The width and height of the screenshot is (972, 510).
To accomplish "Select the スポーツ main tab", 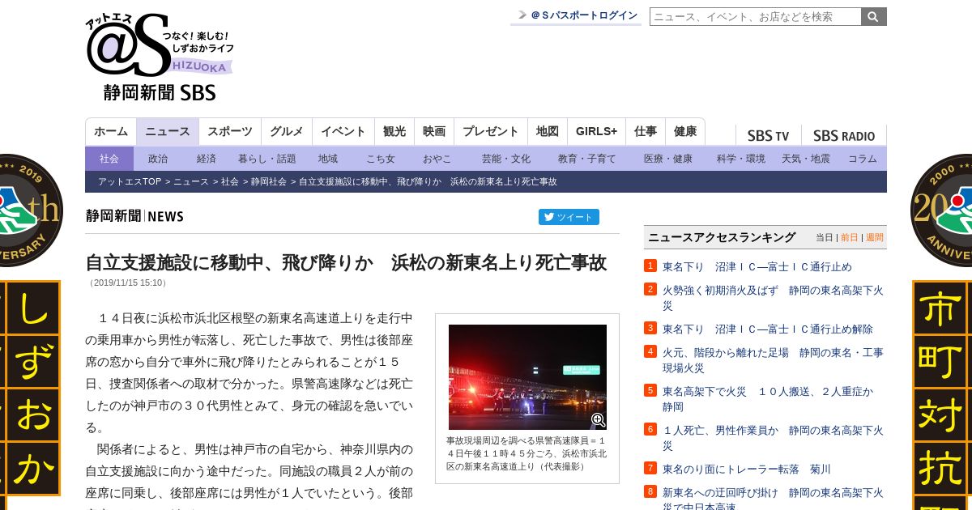I will (230, 131).
